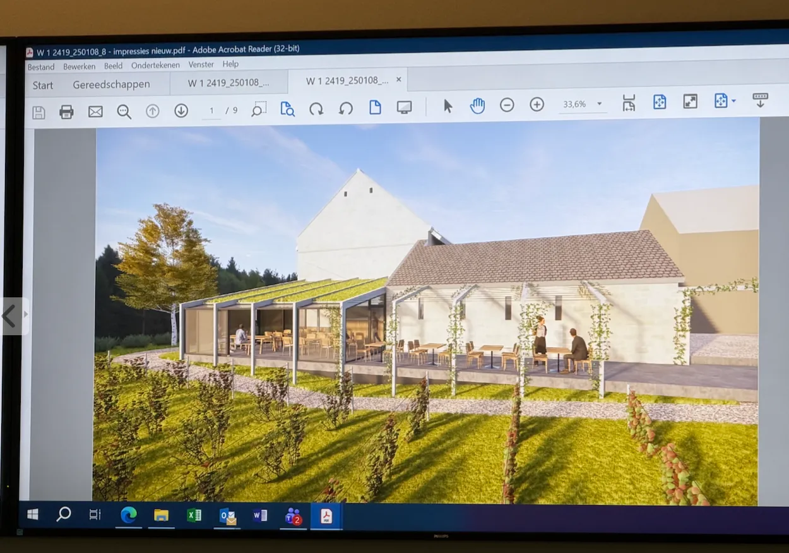Close the active W 1 2419 tab
The width and height of the screenshot is (789, 553).
tap(398, 80)
